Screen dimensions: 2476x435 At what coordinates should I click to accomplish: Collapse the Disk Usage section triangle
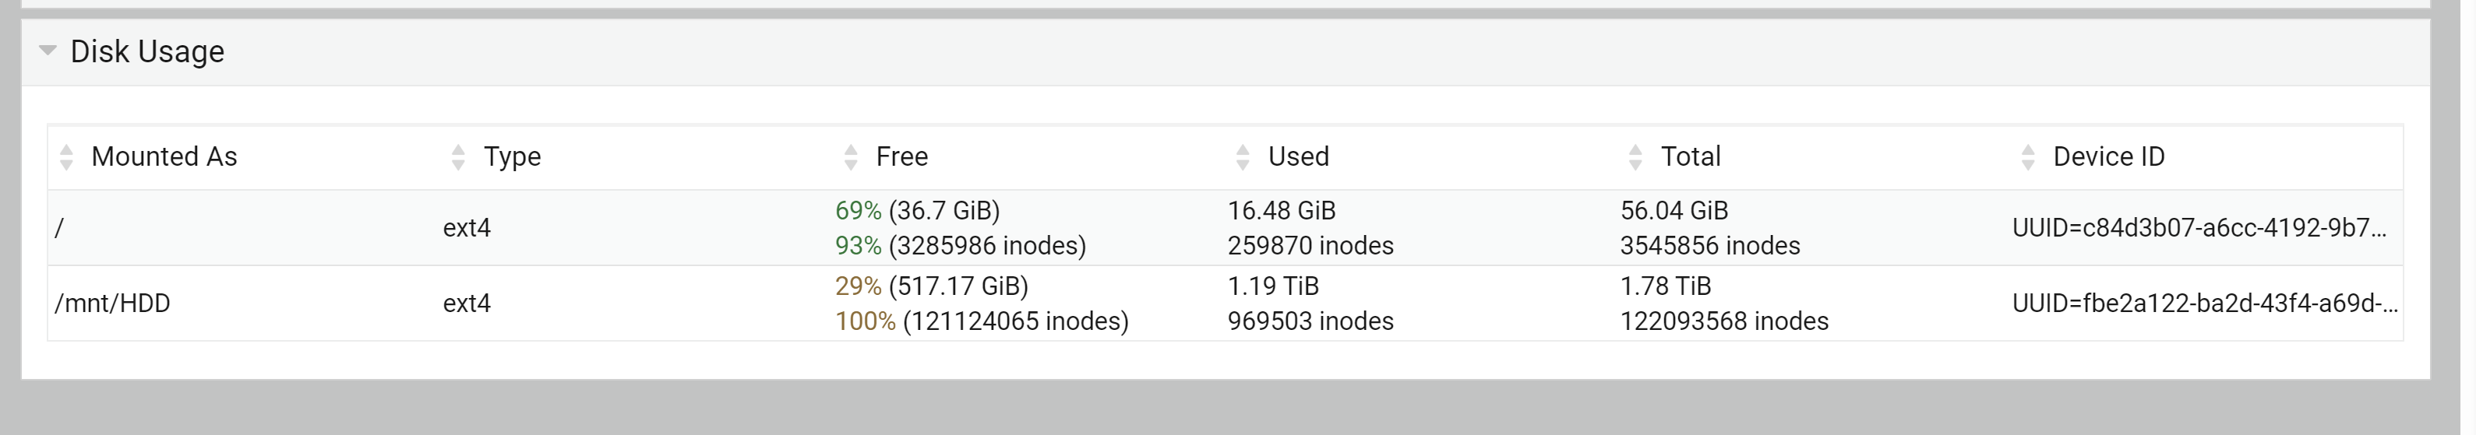47,50
